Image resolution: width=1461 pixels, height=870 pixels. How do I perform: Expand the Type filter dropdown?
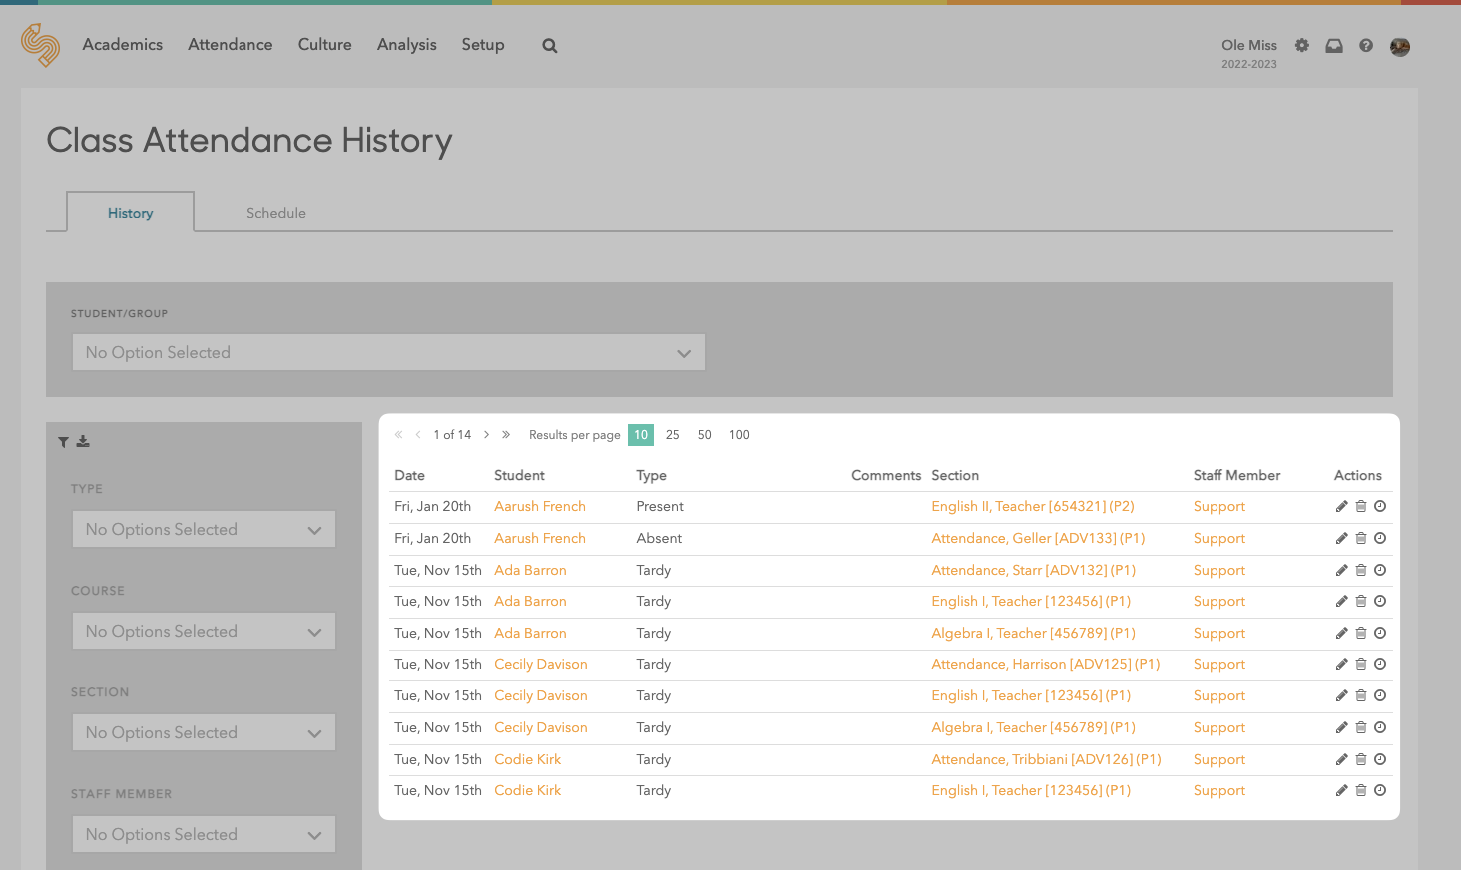(204, 529)
